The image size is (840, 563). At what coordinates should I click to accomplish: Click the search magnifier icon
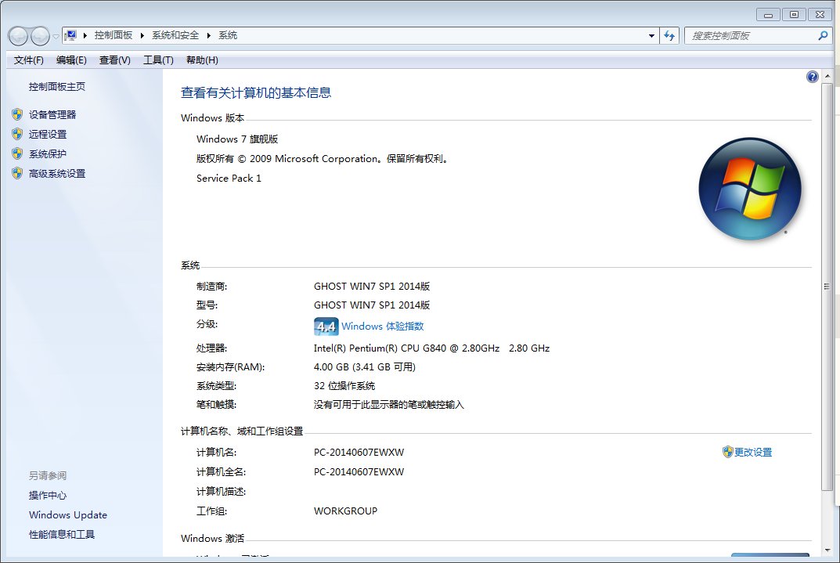click(823, 35)
